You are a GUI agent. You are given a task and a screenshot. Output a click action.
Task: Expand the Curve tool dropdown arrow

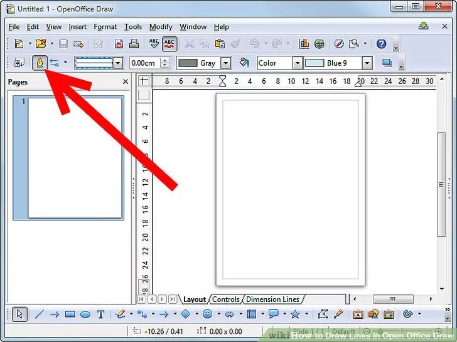coord(131,313)
